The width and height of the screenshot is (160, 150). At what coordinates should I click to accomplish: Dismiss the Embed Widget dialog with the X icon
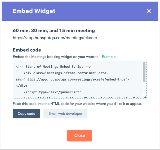tap(149, 11)
